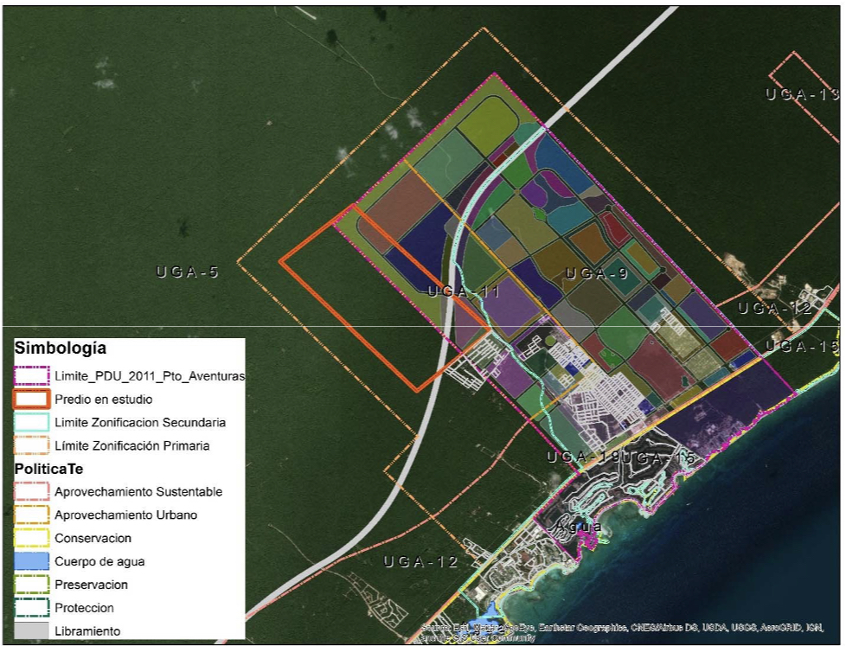The width and height of the screenshot is (846, 646).
Task: Pick the gray Libramiento swatch
Action: click(x=31, y=630)
